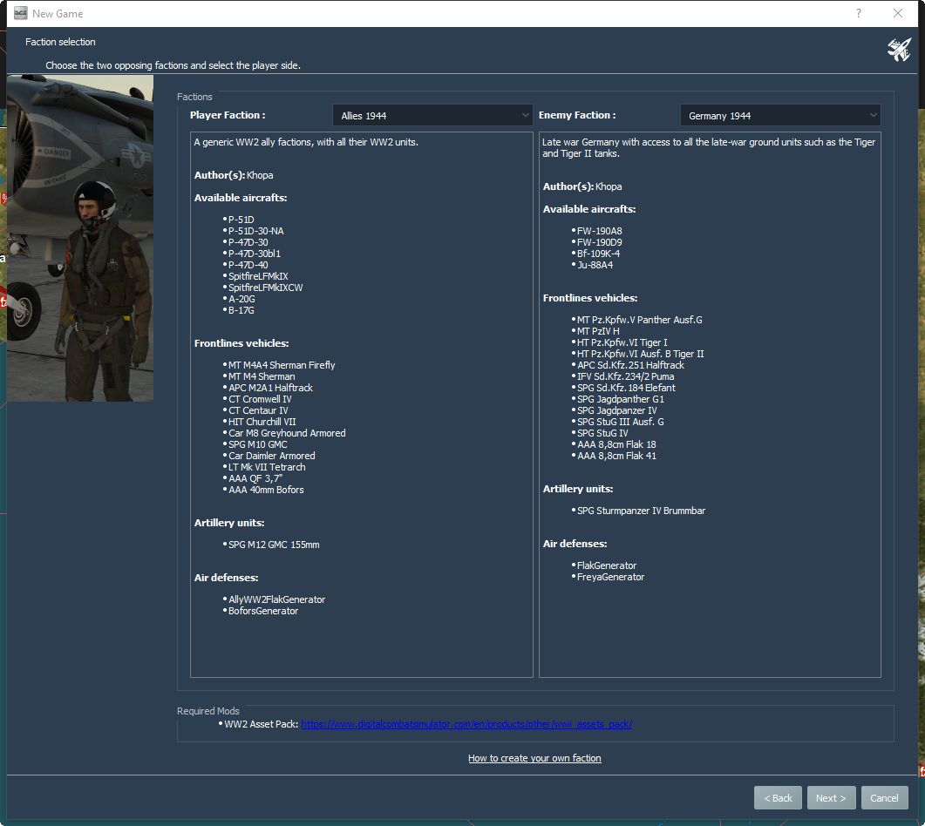
Task: Open the Player Faction dropdown showing Allies 1944
Action: (432, 115)
